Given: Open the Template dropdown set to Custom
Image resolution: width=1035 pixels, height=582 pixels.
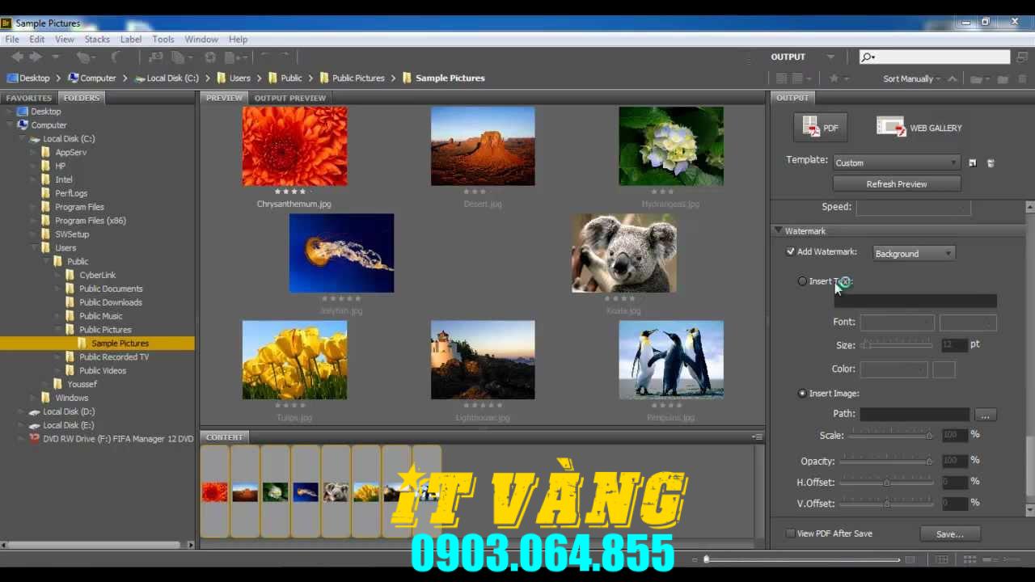Looking at the screenshot, I should (x=895, y=162).
